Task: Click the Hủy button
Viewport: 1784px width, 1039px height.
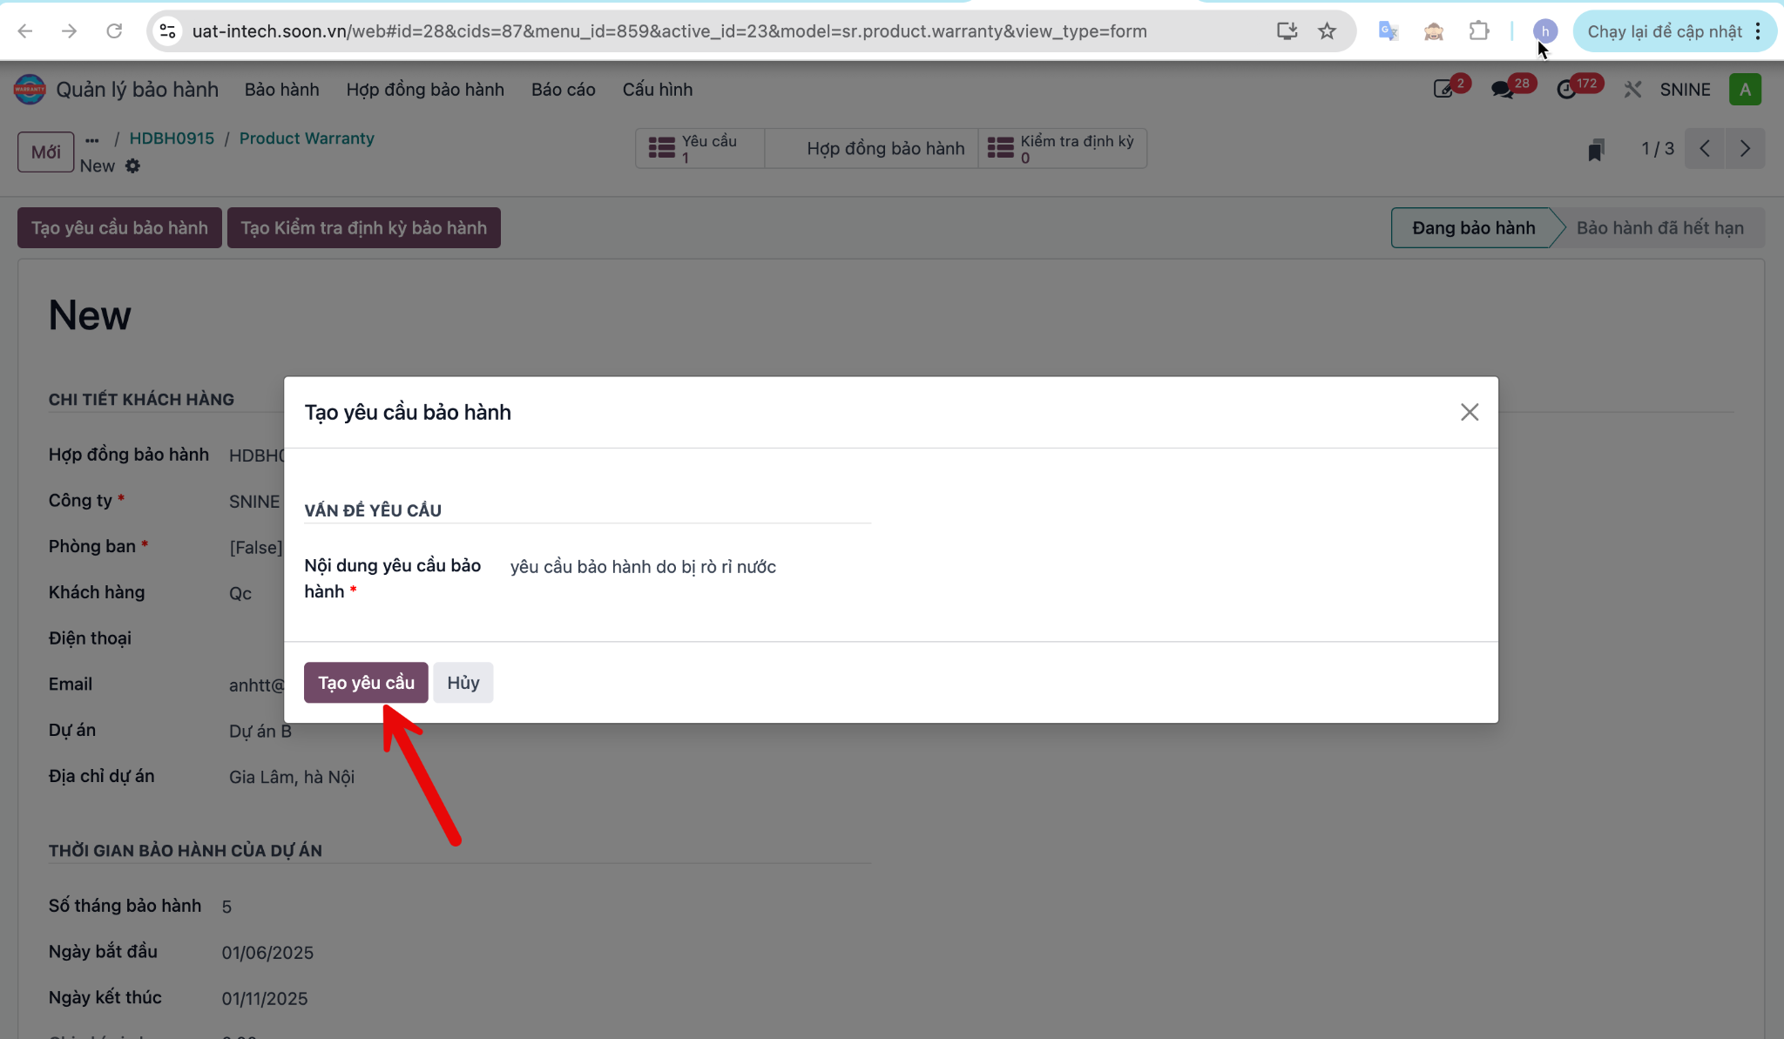Action: tap(463, 683)
